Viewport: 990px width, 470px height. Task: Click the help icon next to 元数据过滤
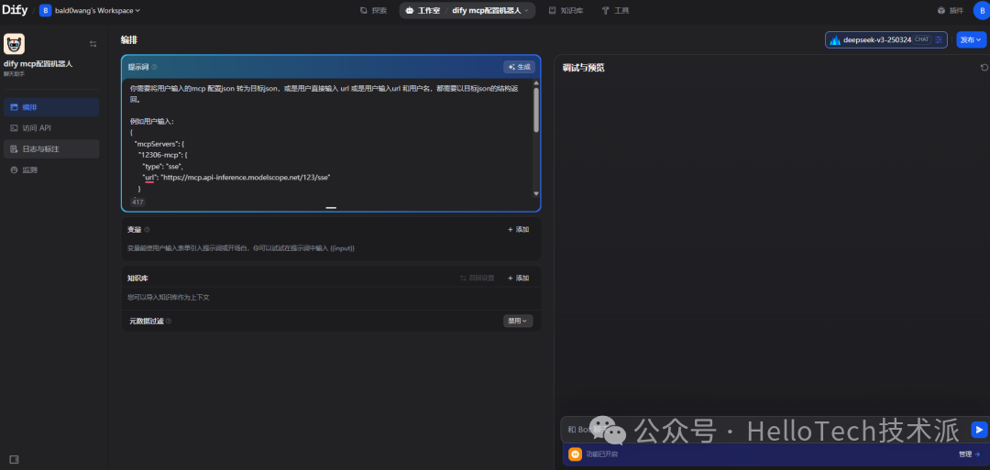tap(169, 321)
